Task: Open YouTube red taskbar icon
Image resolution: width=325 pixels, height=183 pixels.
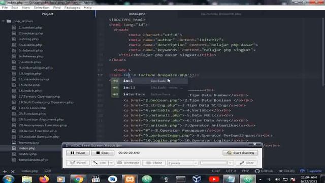Action: click(214, 179)
